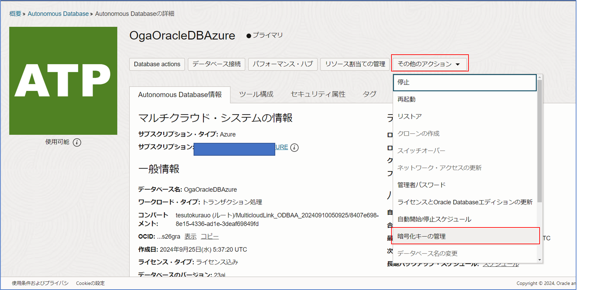614x290 pixels.
Task: Click the compartment path starting with tesutokurauo
Action: [277, 220]
